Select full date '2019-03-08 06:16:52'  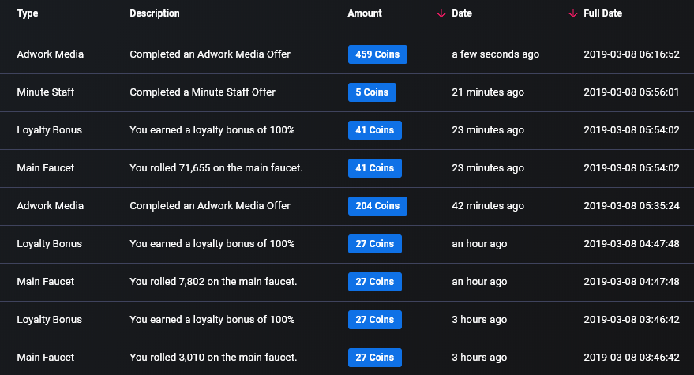click(631, 54)
